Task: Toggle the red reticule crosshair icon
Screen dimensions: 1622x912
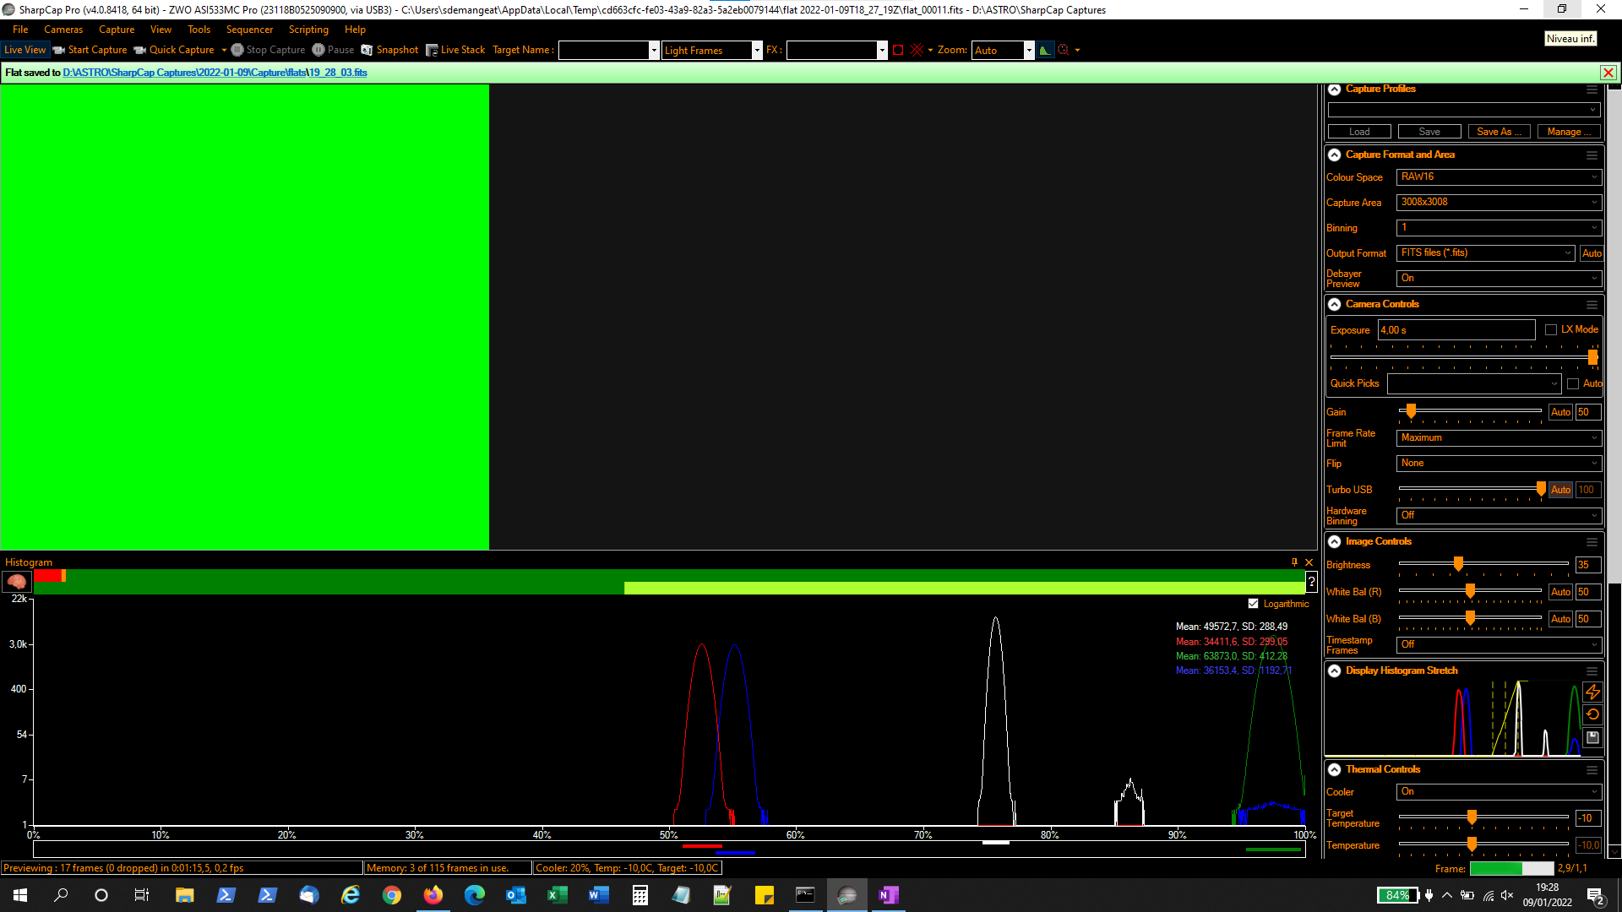Action: point(917,50)
